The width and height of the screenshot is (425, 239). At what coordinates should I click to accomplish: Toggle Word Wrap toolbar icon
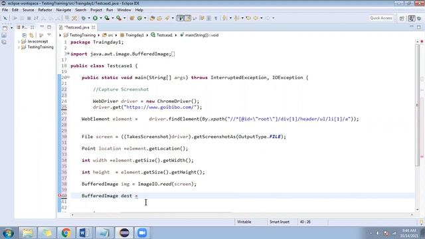202,18
